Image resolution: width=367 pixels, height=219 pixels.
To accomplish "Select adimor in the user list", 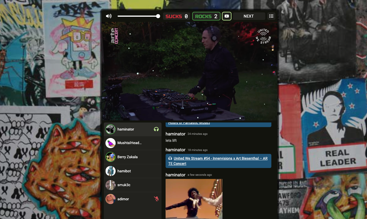I will 130,199.
